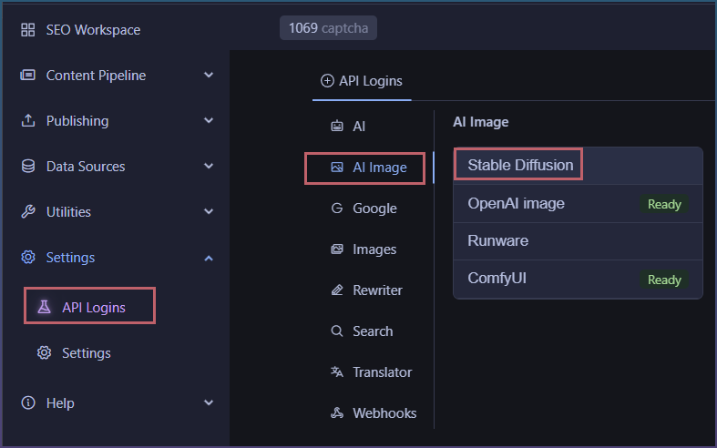Open SEO Workspace from sidebar
Viewport: 717px width, 448px height.
click(93, 30)
